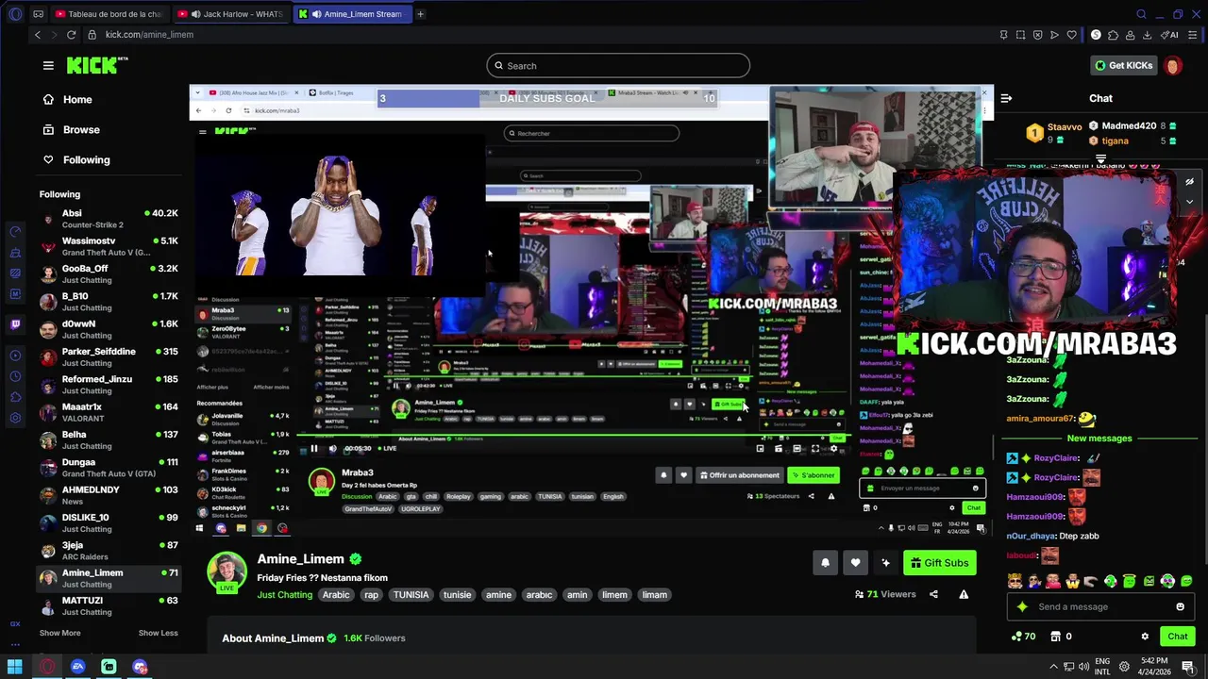Click the Get KICKs button
Viewport: 1208px width, 679px height.
tap(1124, 65)
